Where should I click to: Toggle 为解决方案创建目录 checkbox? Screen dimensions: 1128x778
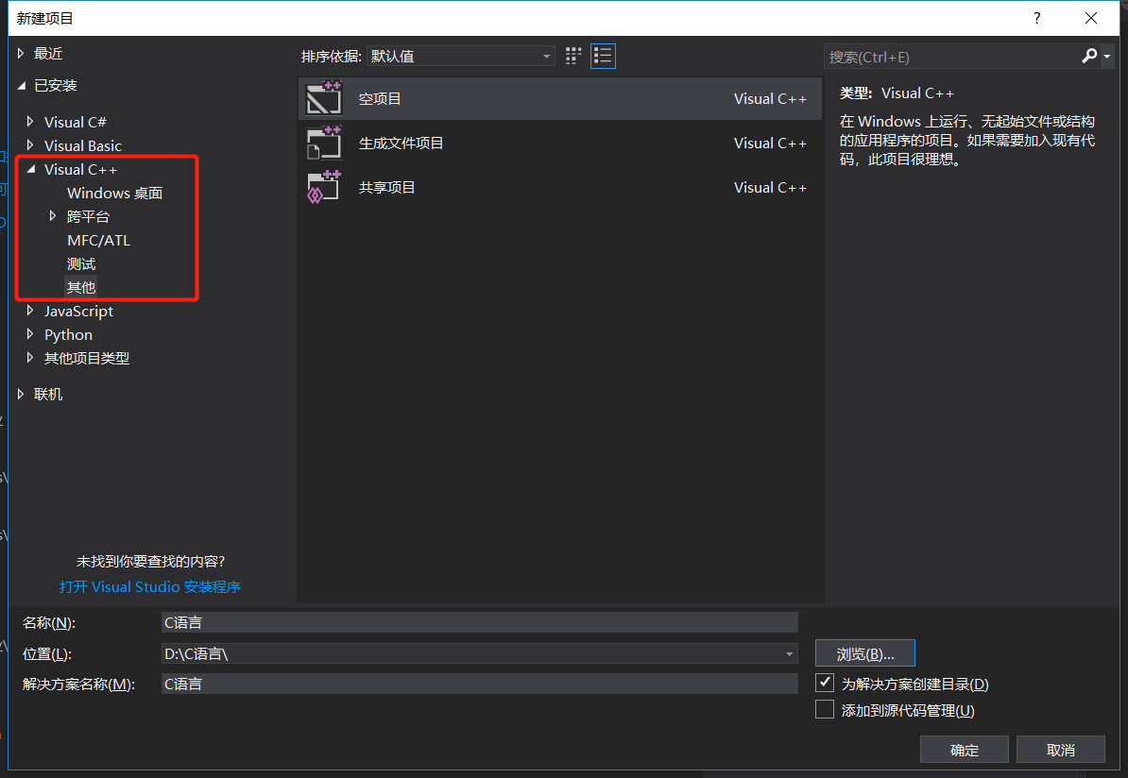tap(825, 683)
